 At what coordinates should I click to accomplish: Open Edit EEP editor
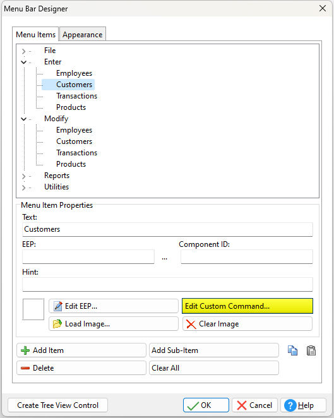click(114, 306)
